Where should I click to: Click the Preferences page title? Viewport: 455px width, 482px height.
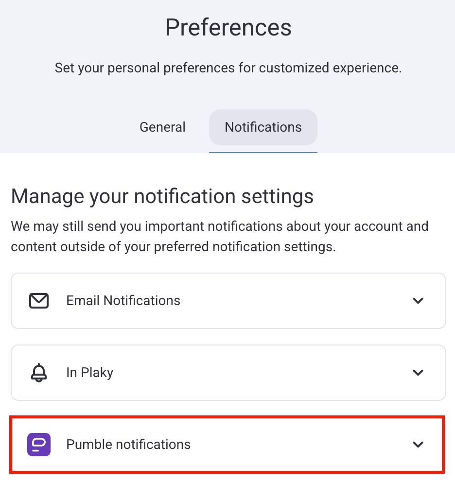point(228,27)
